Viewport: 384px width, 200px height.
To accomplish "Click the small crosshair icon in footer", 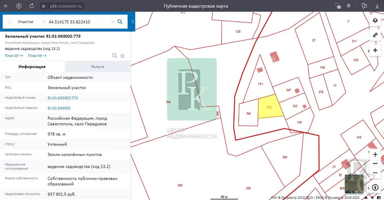I will [372, 197].
